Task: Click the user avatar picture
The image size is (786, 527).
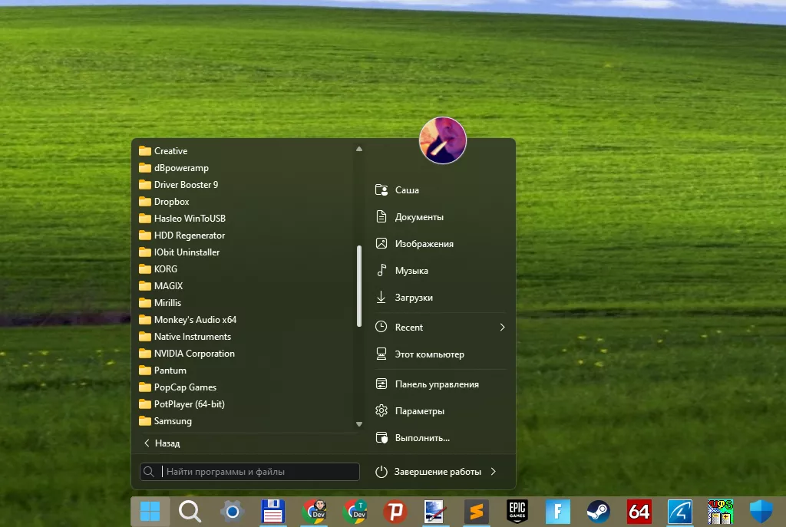Action: tap(443, 140)
